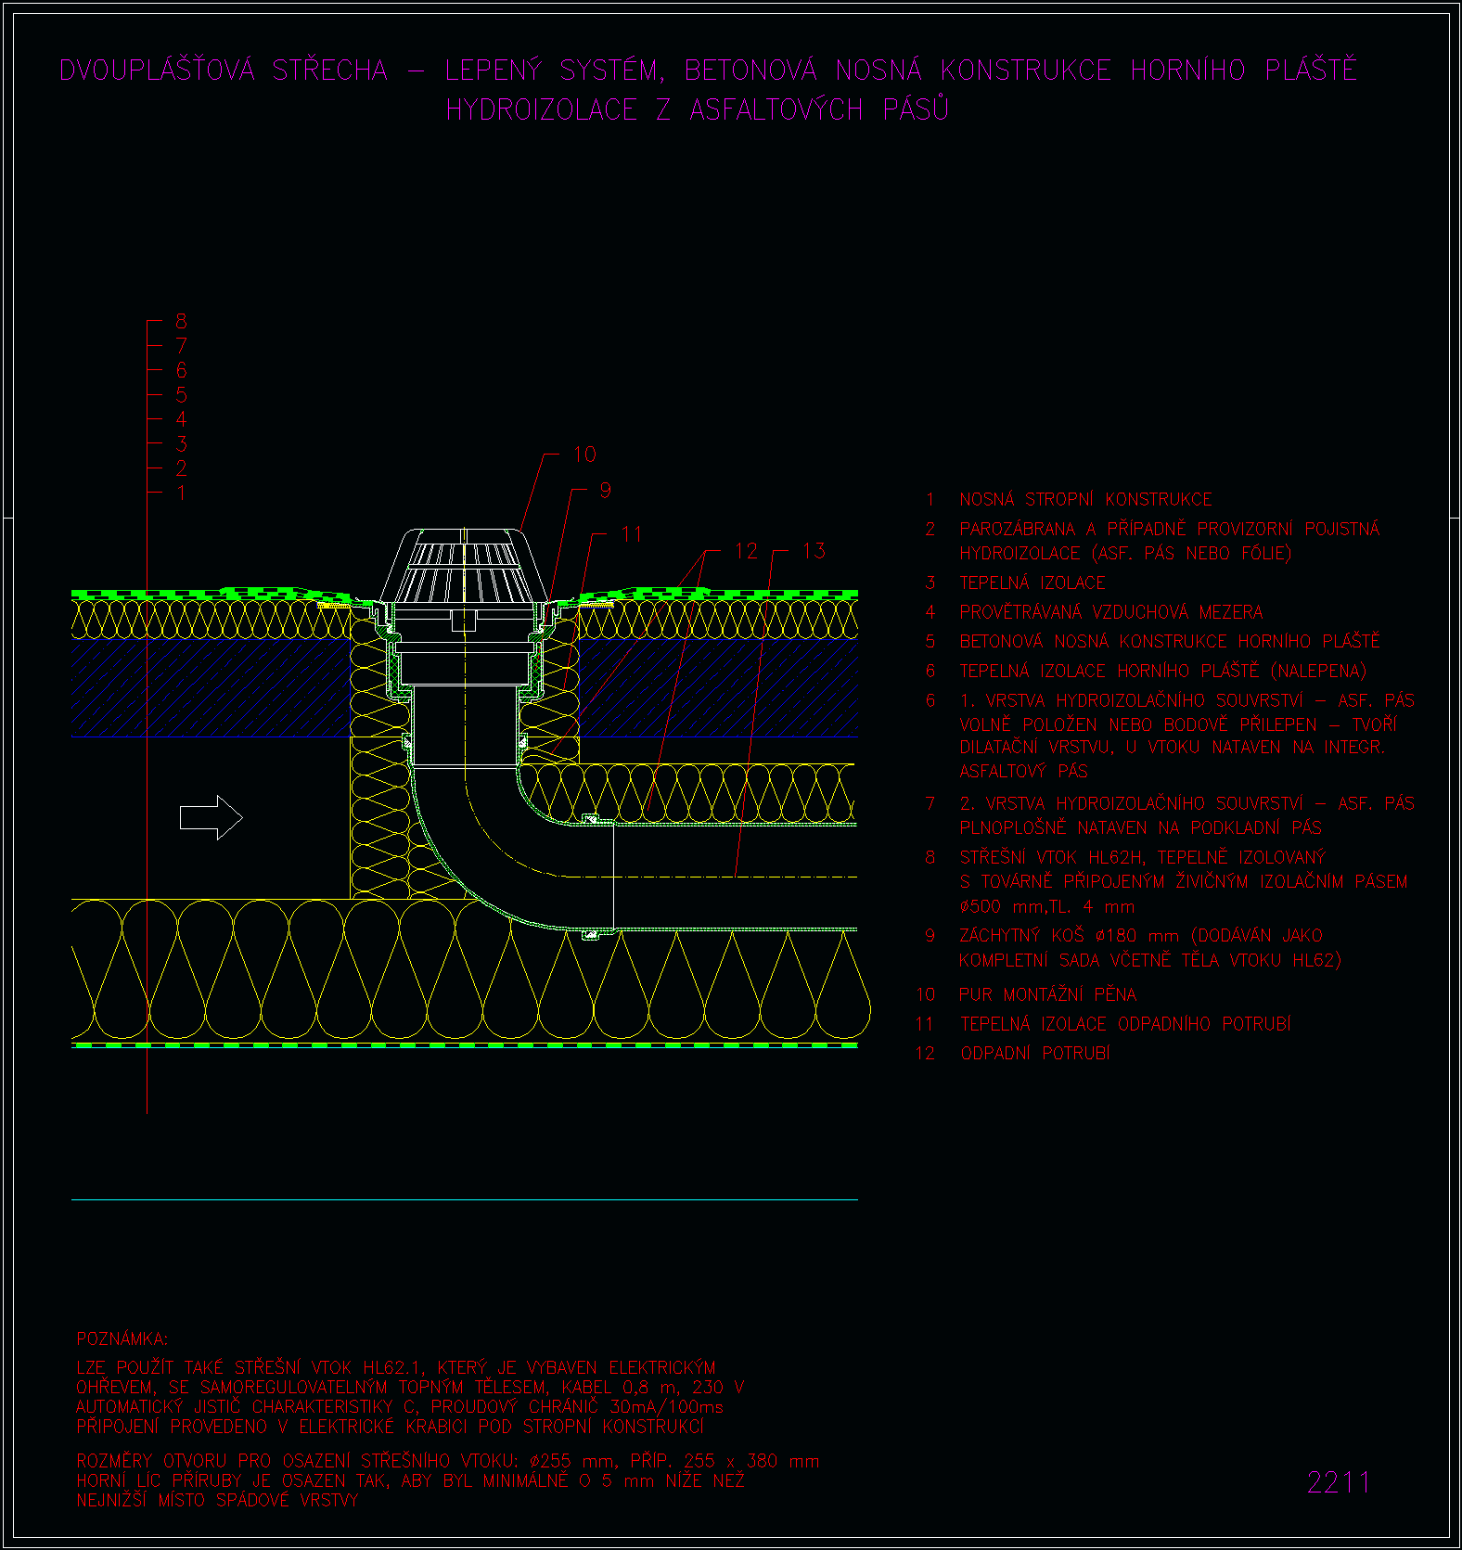
Task: Select the standalone legend line "ASFALTOVÝ PÁS"
Action: (1023, 771)
